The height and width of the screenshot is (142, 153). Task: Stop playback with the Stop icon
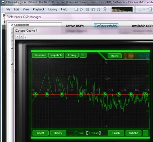point(76,9)
